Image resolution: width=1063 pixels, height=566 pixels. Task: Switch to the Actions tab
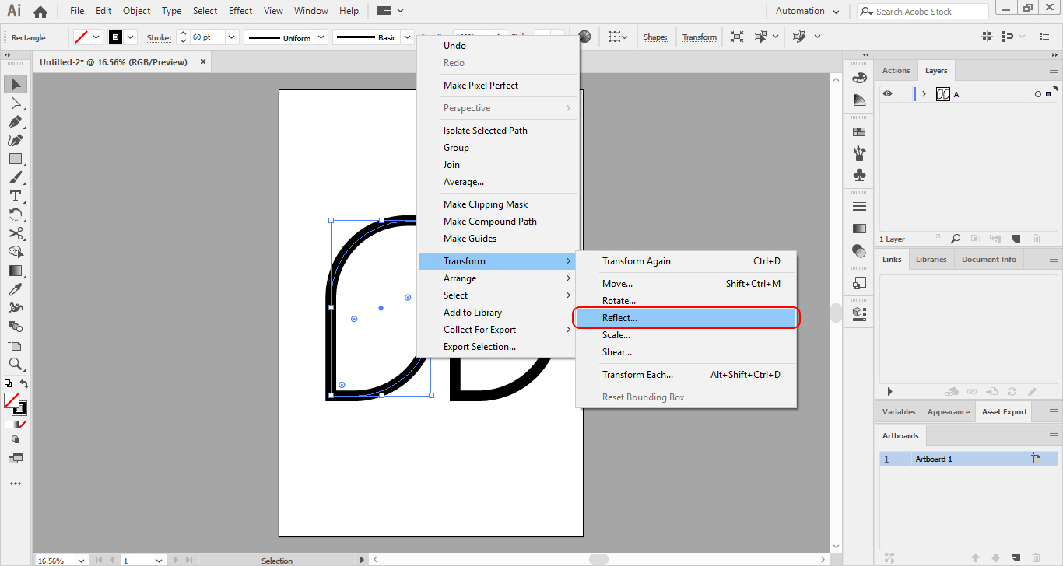click(896, 71)
